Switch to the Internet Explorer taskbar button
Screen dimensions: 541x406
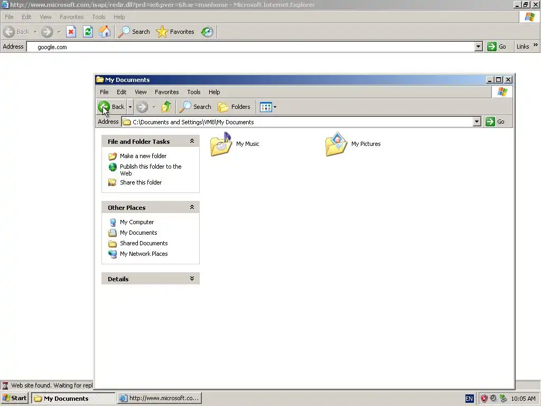point(160,398)
